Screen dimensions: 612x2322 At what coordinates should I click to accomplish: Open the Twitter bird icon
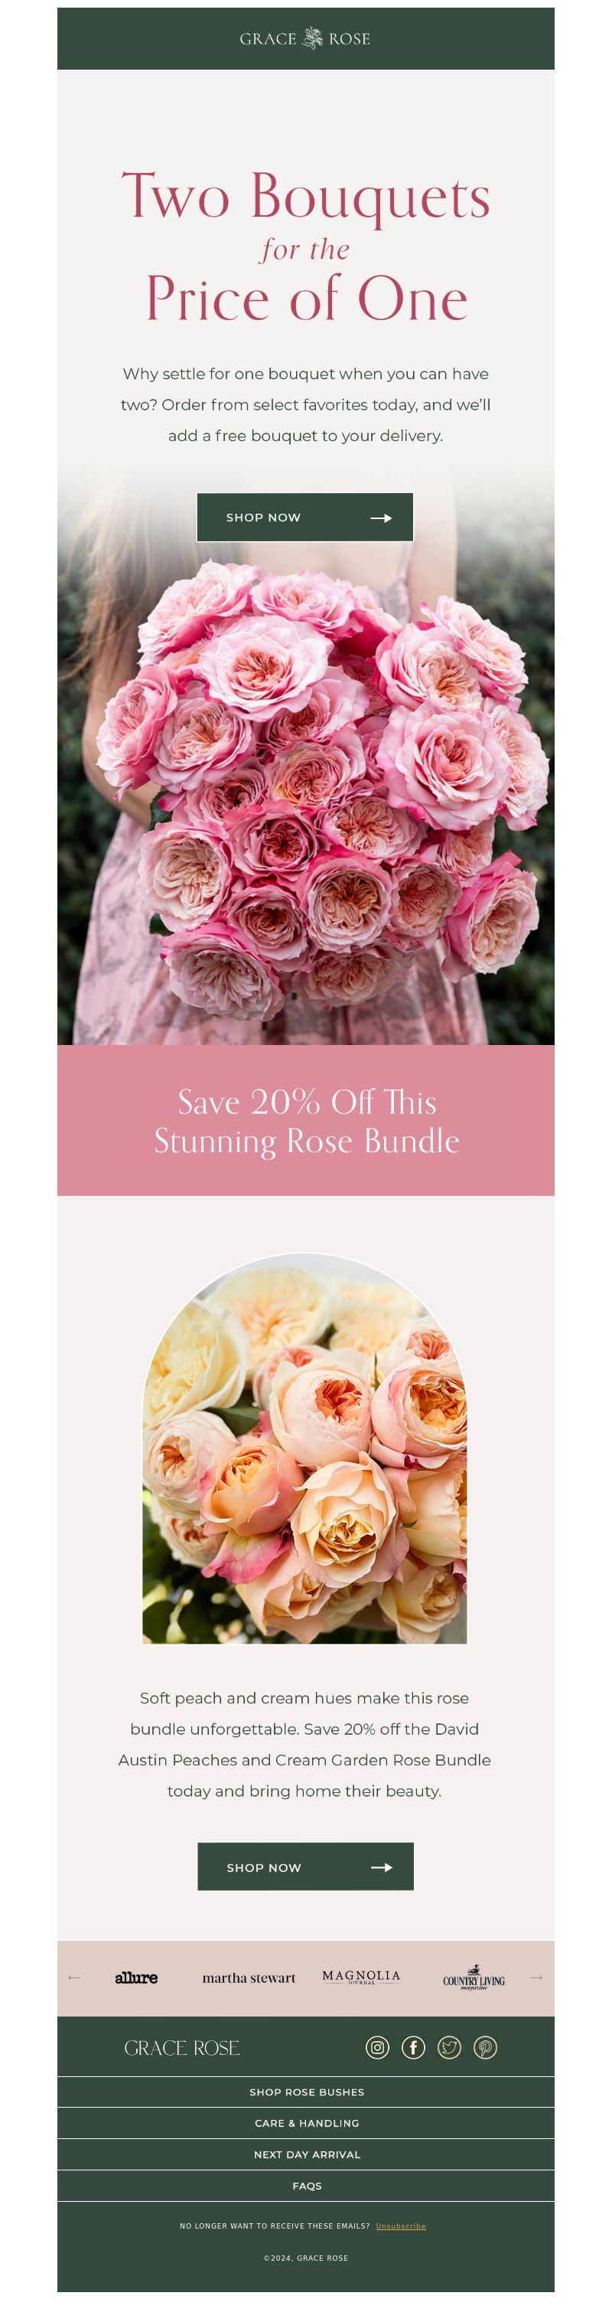point(449,2047)
